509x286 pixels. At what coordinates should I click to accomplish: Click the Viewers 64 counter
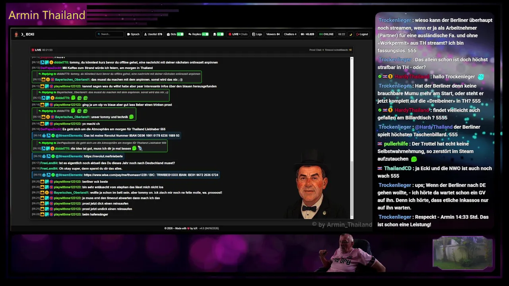(x=273, y=34)
